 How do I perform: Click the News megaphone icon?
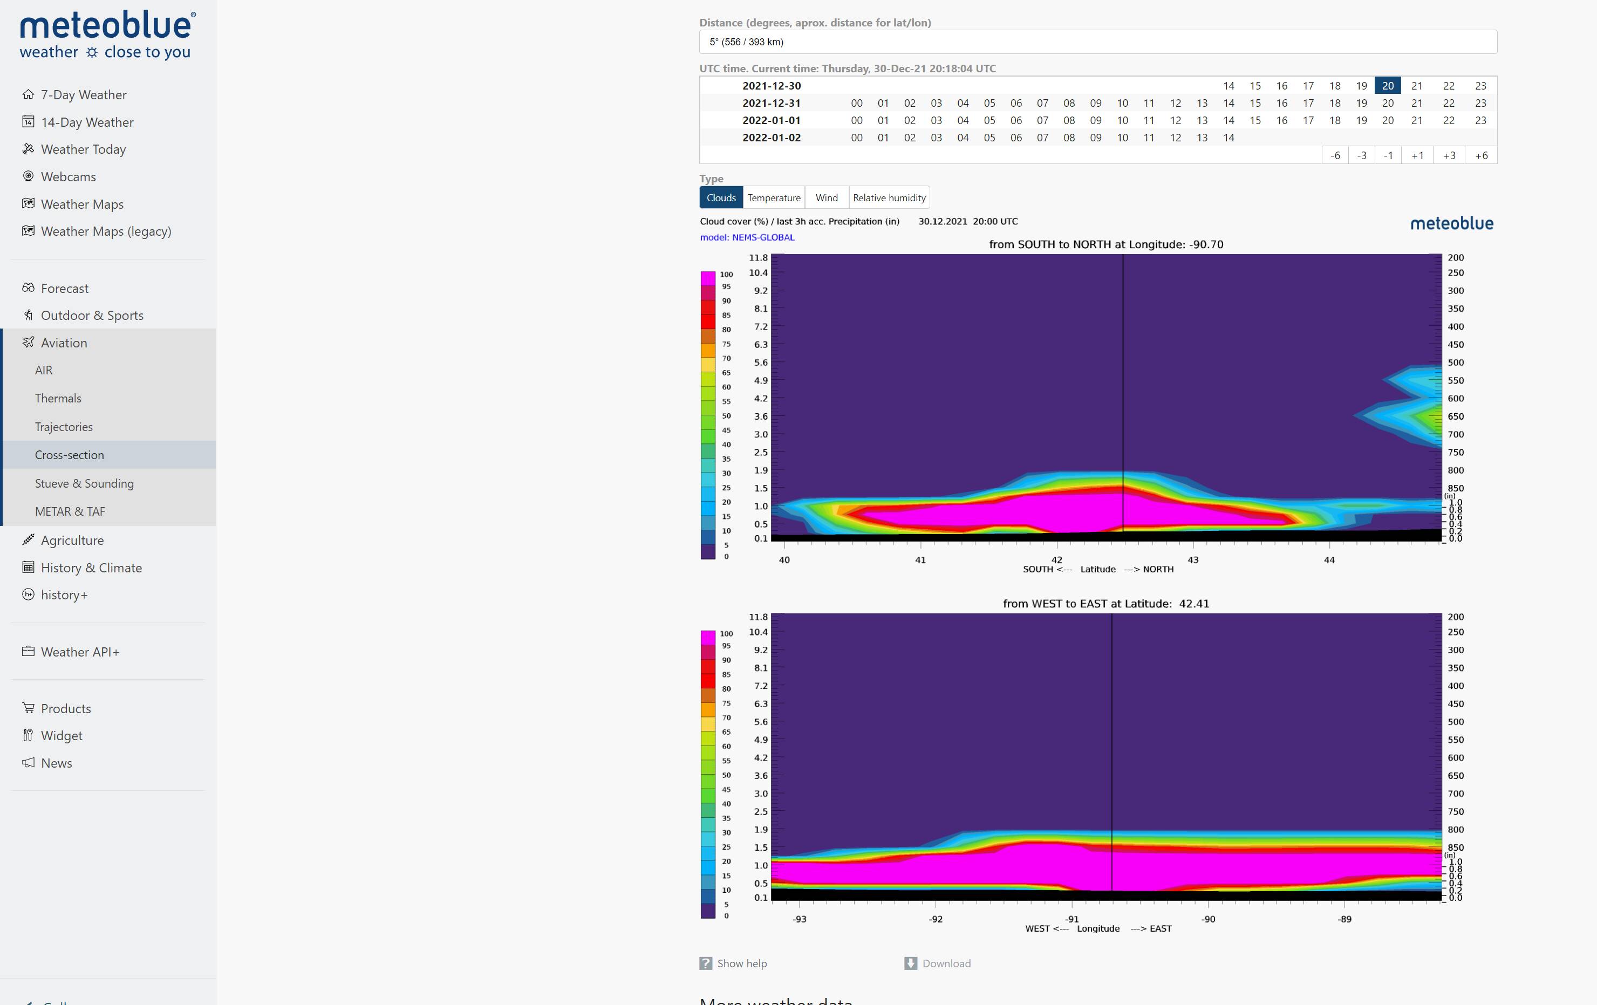28,762
